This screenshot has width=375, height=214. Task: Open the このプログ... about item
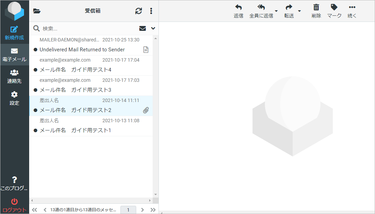pyautogui.click(x=14, y=184)
